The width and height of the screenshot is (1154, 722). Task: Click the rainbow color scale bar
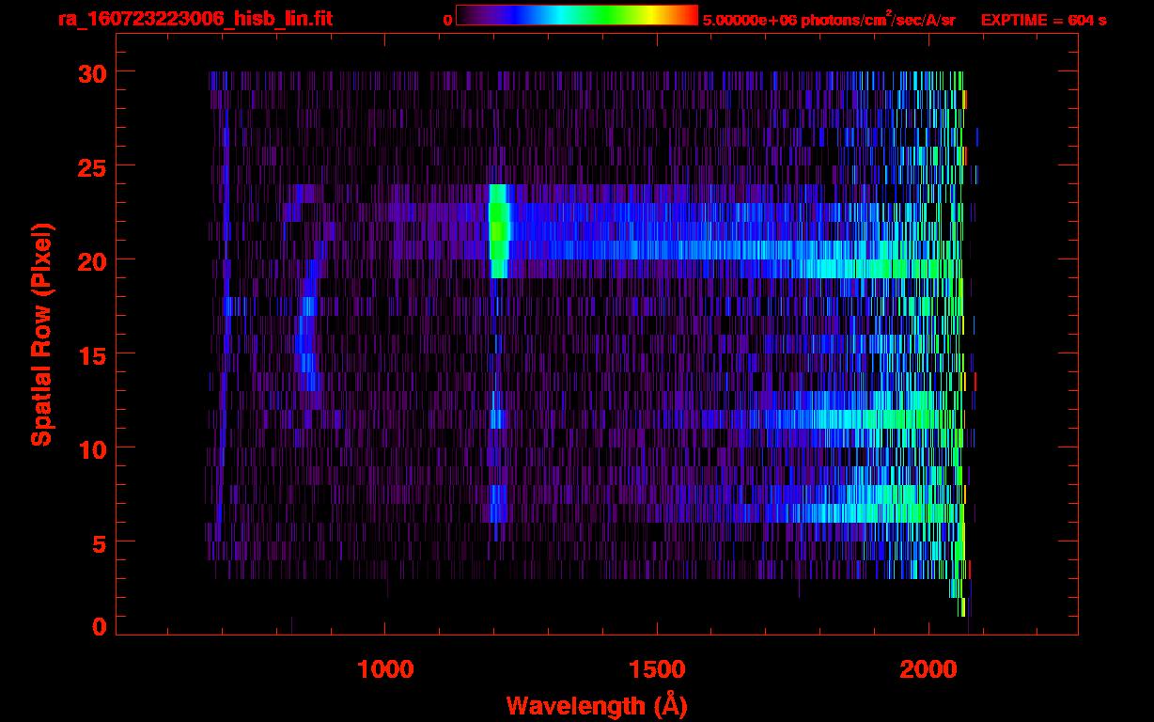pos(577,15)
